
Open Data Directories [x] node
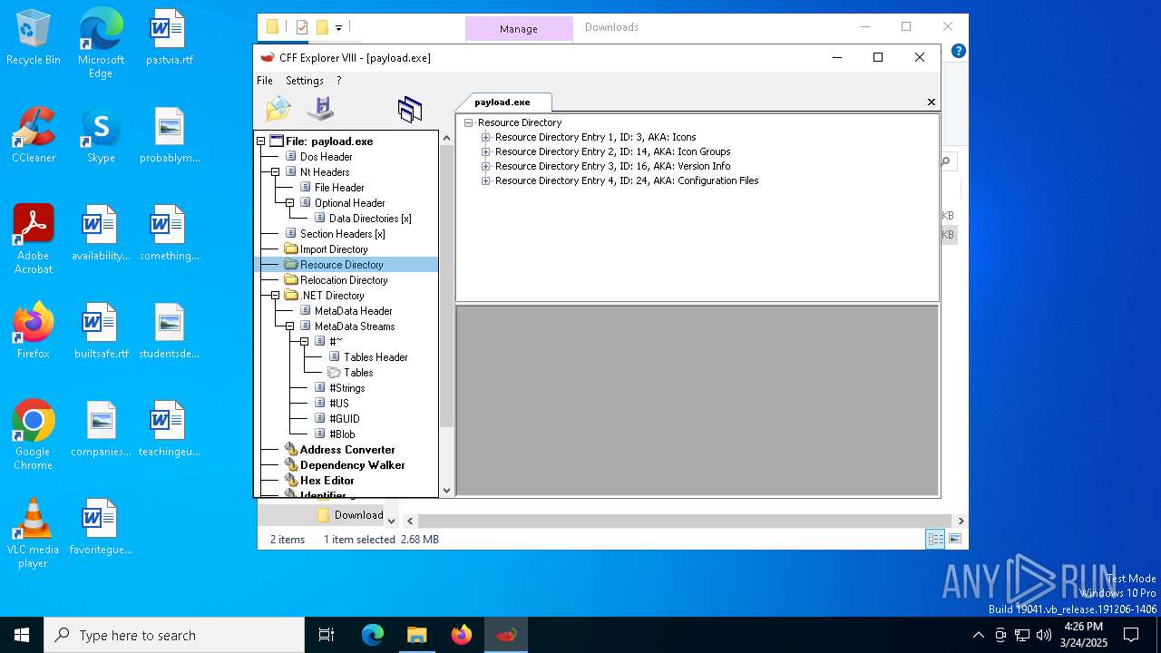[370, 219]
